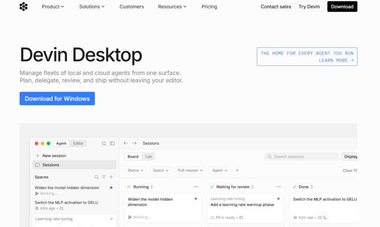Click the plus icon in Spaces header
This screenshot has height=227, width=380.
point(111,177)
